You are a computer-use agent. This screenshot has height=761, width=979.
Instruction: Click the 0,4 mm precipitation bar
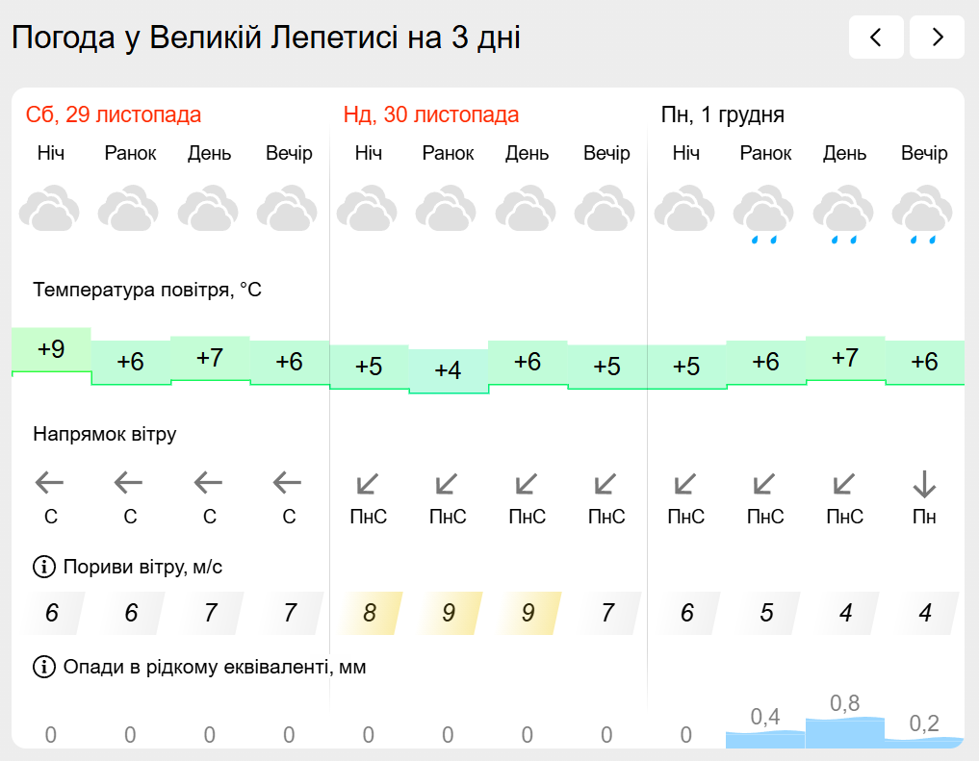point(764,738)
